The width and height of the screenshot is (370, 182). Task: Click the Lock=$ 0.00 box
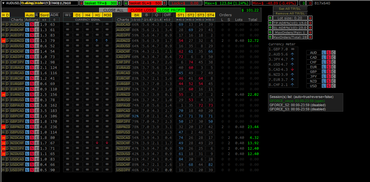(185, 3)
